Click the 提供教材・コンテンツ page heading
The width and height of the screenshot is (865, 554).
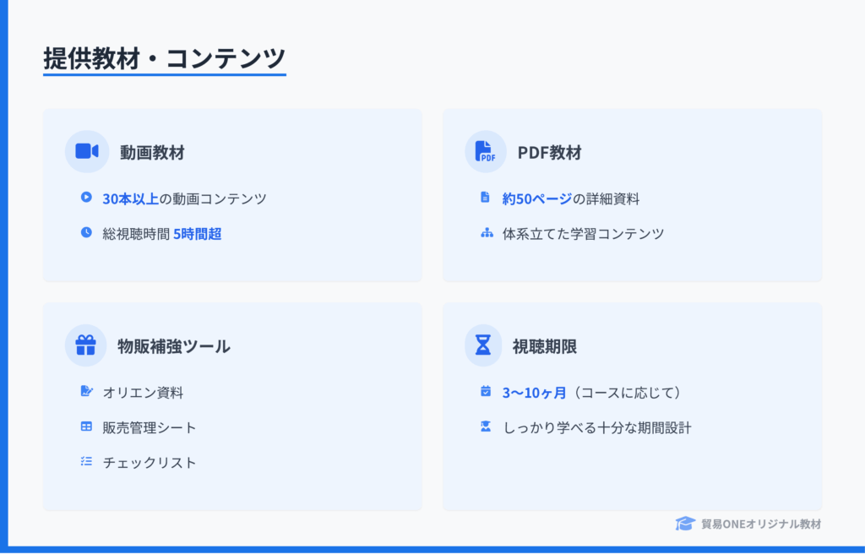[x=165, y=57]
